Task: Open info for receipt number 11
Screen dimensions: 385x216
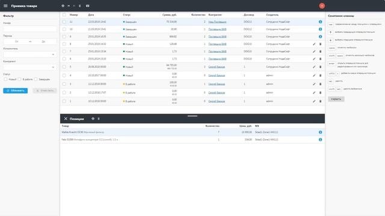Action: pyautogui.click(x=320, y=22)
